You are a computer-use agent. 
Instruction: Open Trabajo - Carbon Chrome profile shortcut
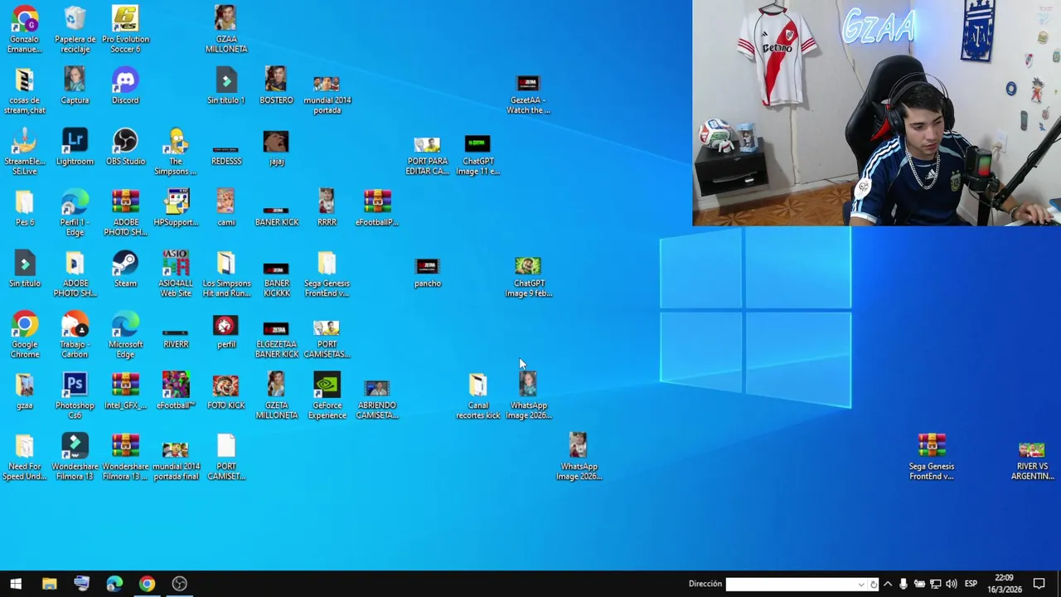(x=75, y=335)
